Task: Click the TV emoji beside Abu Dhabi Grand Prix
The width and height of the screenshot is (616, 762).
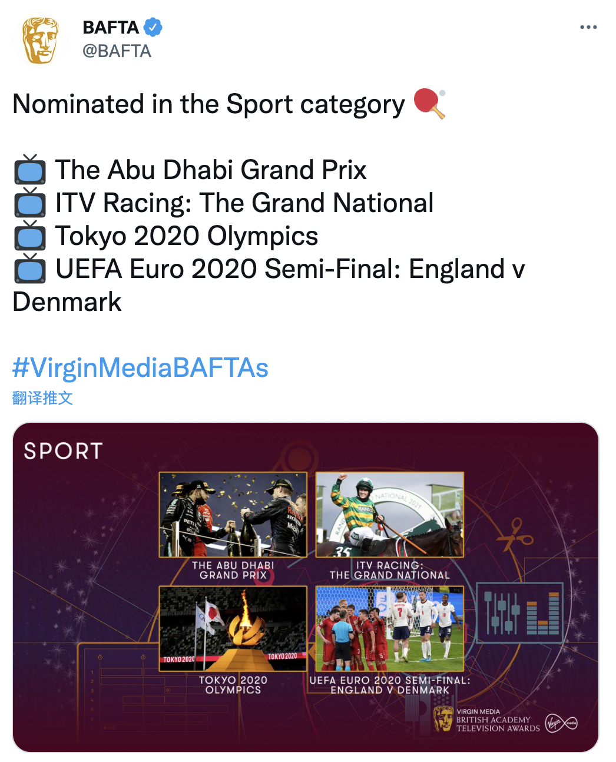Action: click(29, 170)
